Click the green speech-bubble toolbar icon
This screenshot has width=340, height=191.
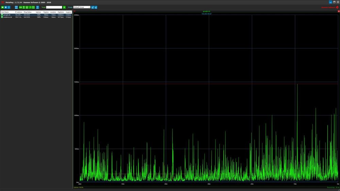click(x=2, y=7)
